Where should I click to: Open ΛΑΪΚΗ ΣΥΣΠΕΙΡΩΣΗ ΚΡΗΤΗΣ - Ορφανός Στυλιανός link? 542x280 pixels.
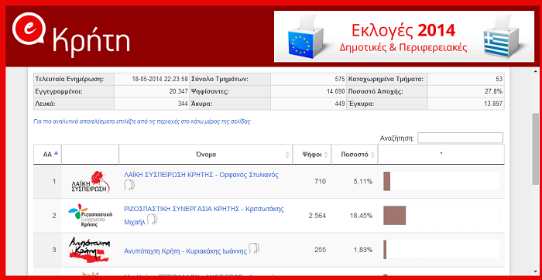[201, 175]
